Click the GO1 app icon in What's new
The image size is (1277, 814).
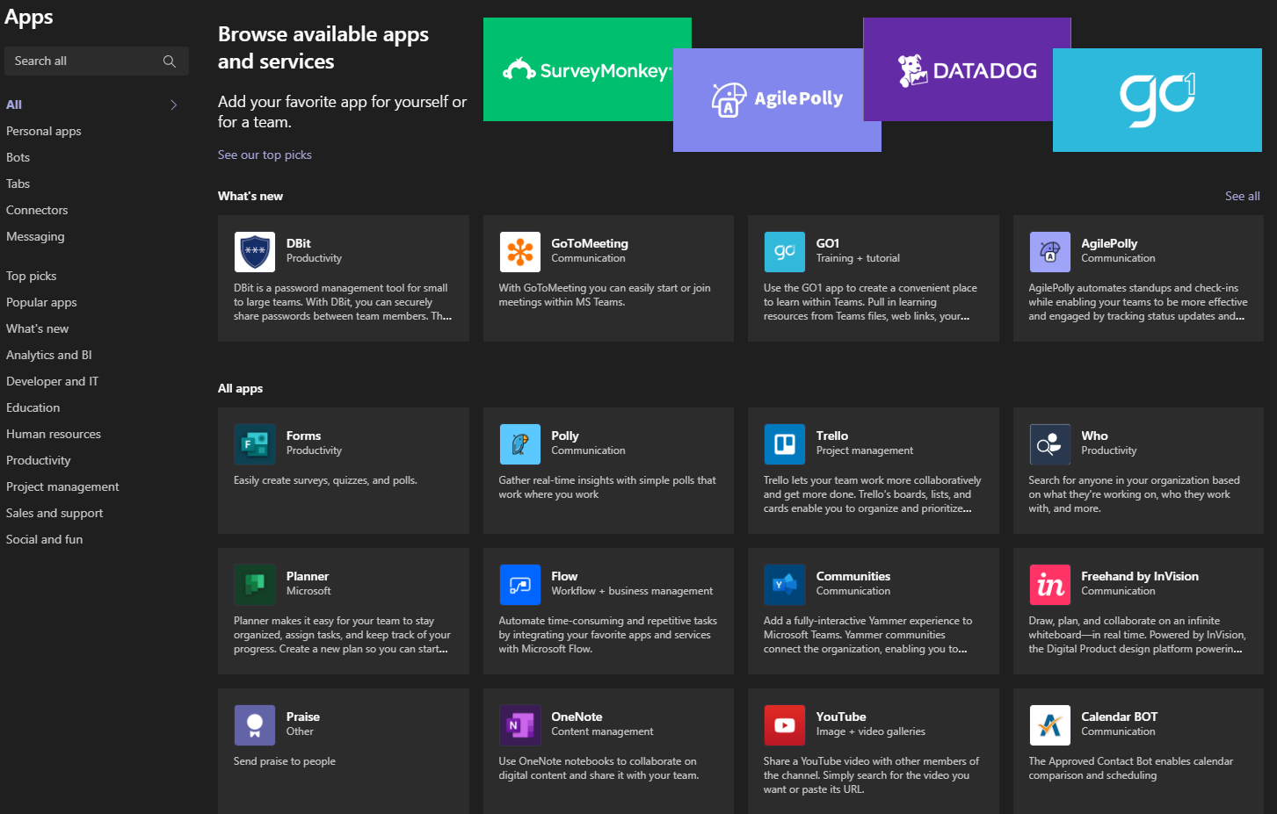pyautogui.click(x=785, y=252)
